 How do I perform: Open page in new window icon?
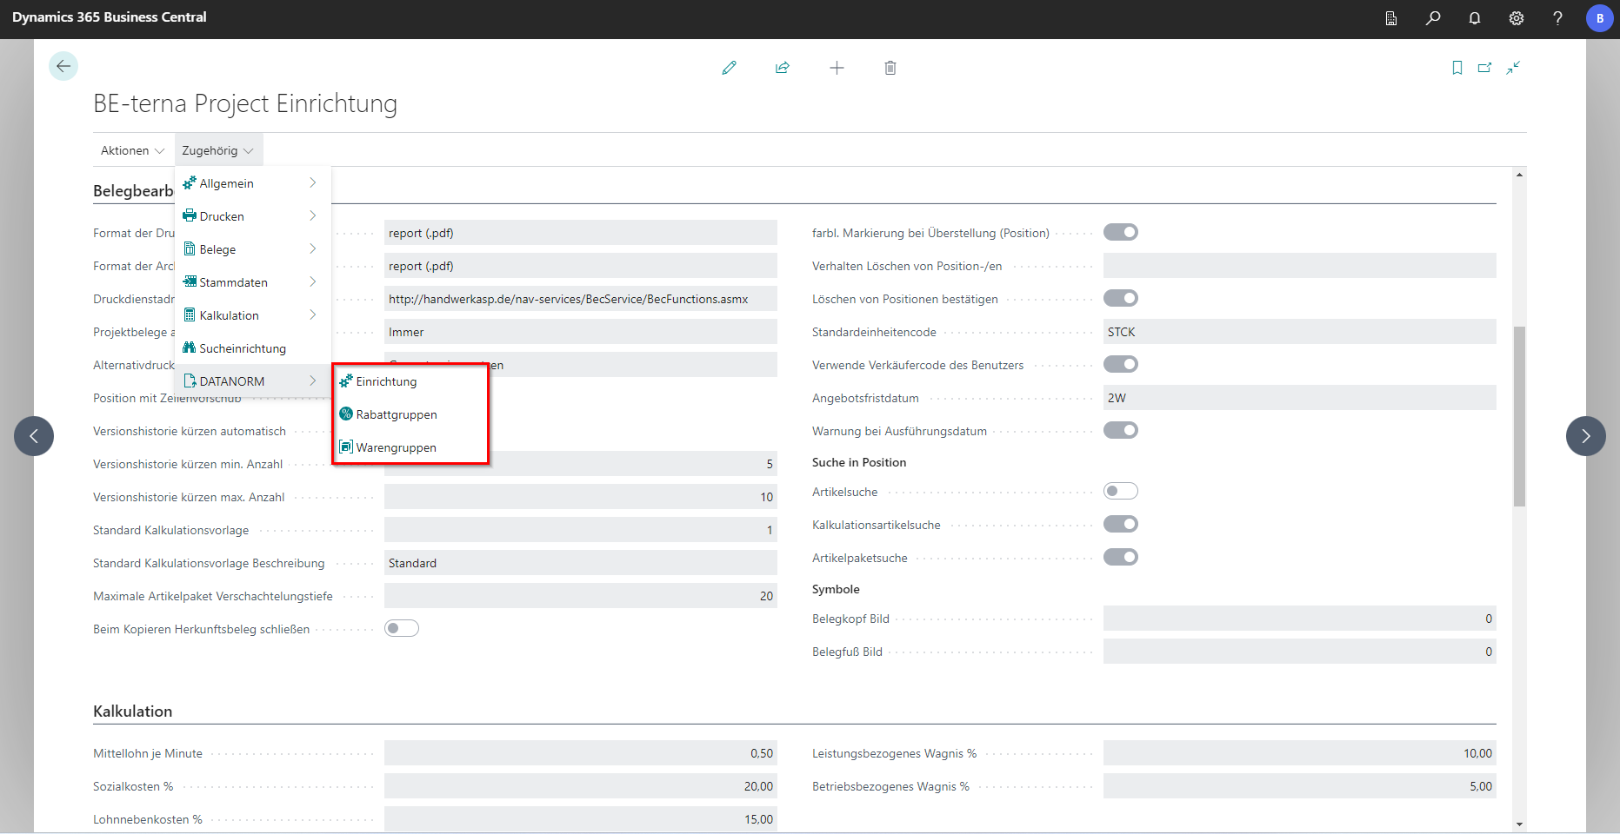coord(1485,68)
